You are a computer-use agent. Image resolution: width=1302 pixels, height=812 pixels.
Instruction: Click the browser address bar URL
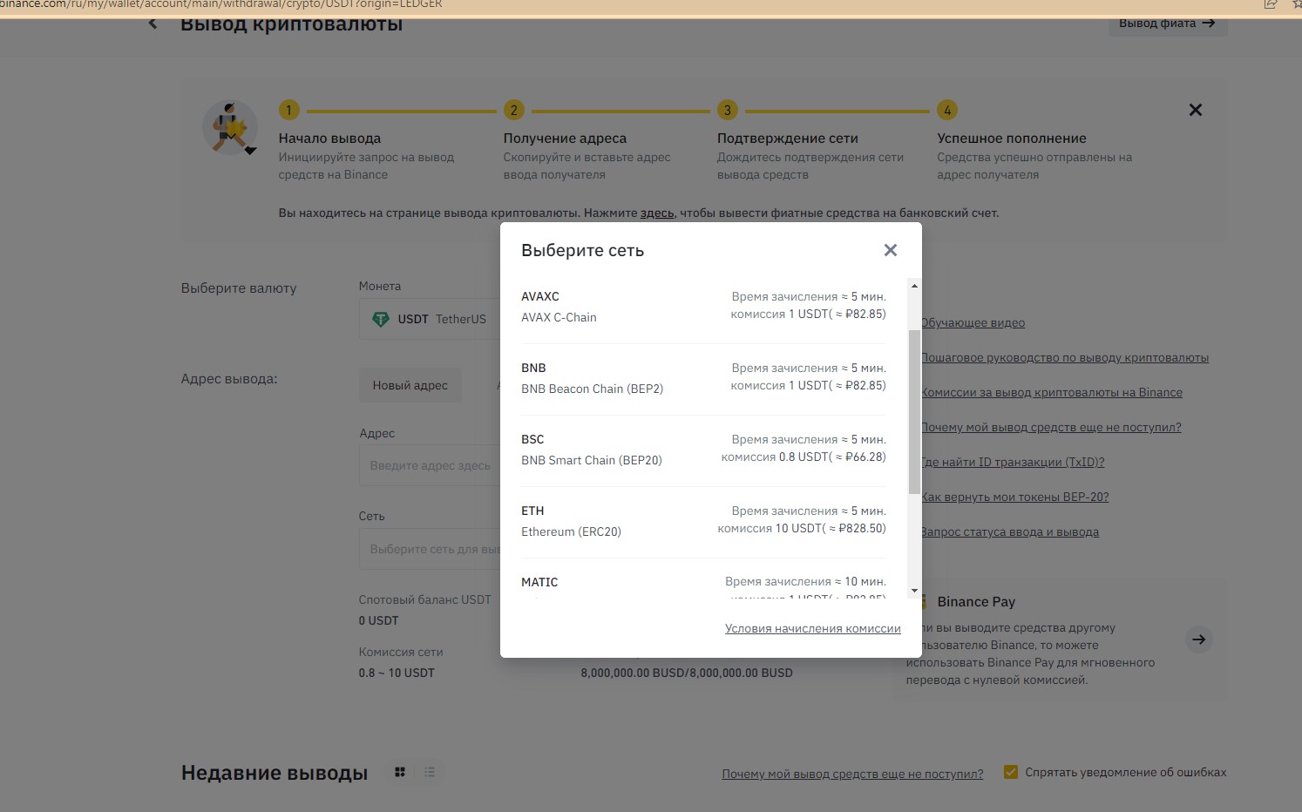[221, 4]
